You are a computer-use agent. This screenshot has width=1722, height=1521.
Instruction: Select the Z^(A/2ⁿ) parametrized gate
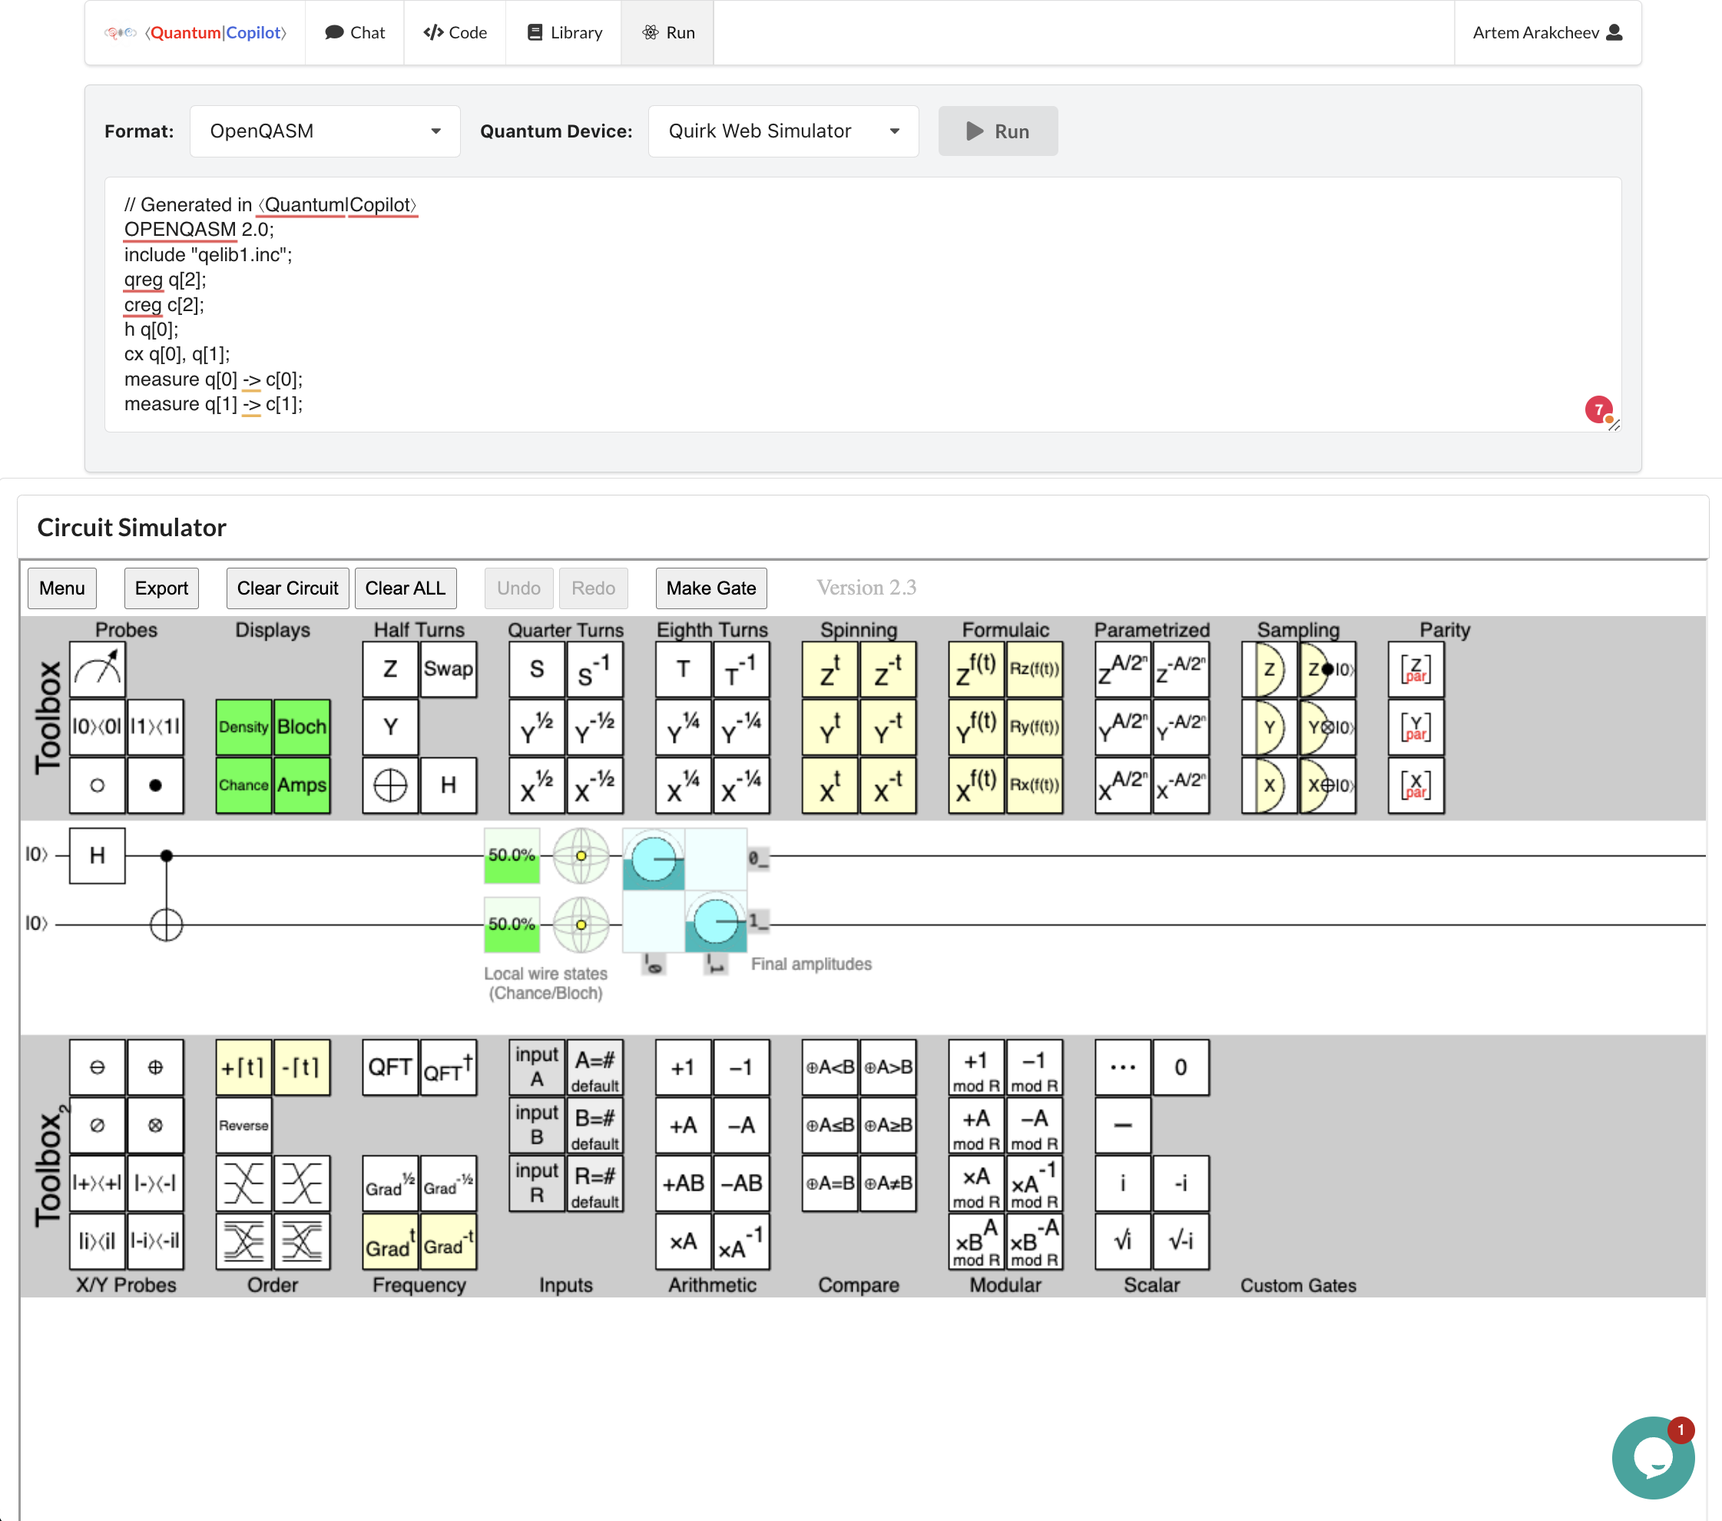(x=1123, y=669)
